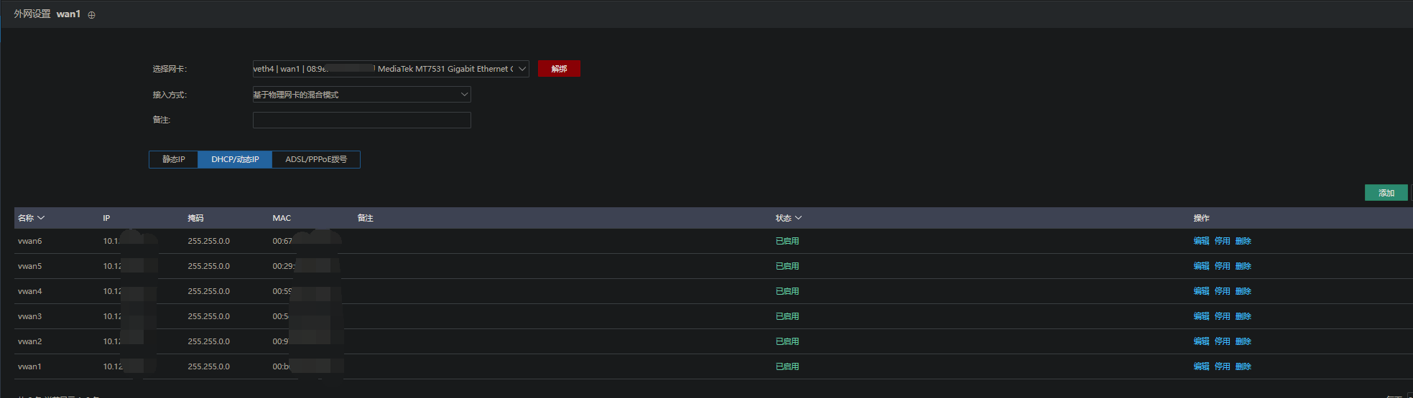Click the green 添加 add button
This screenshot has width=1413, height=398.
tap(1386, 193)
